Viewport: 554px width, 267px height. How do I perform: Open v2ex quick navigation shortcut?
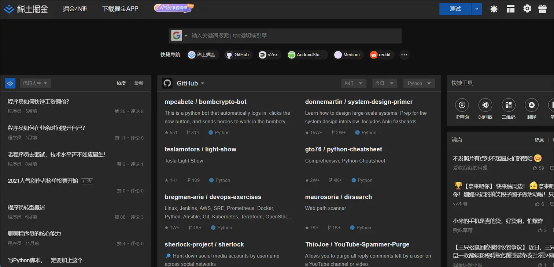pyautogui.click(x=269, y=55)
